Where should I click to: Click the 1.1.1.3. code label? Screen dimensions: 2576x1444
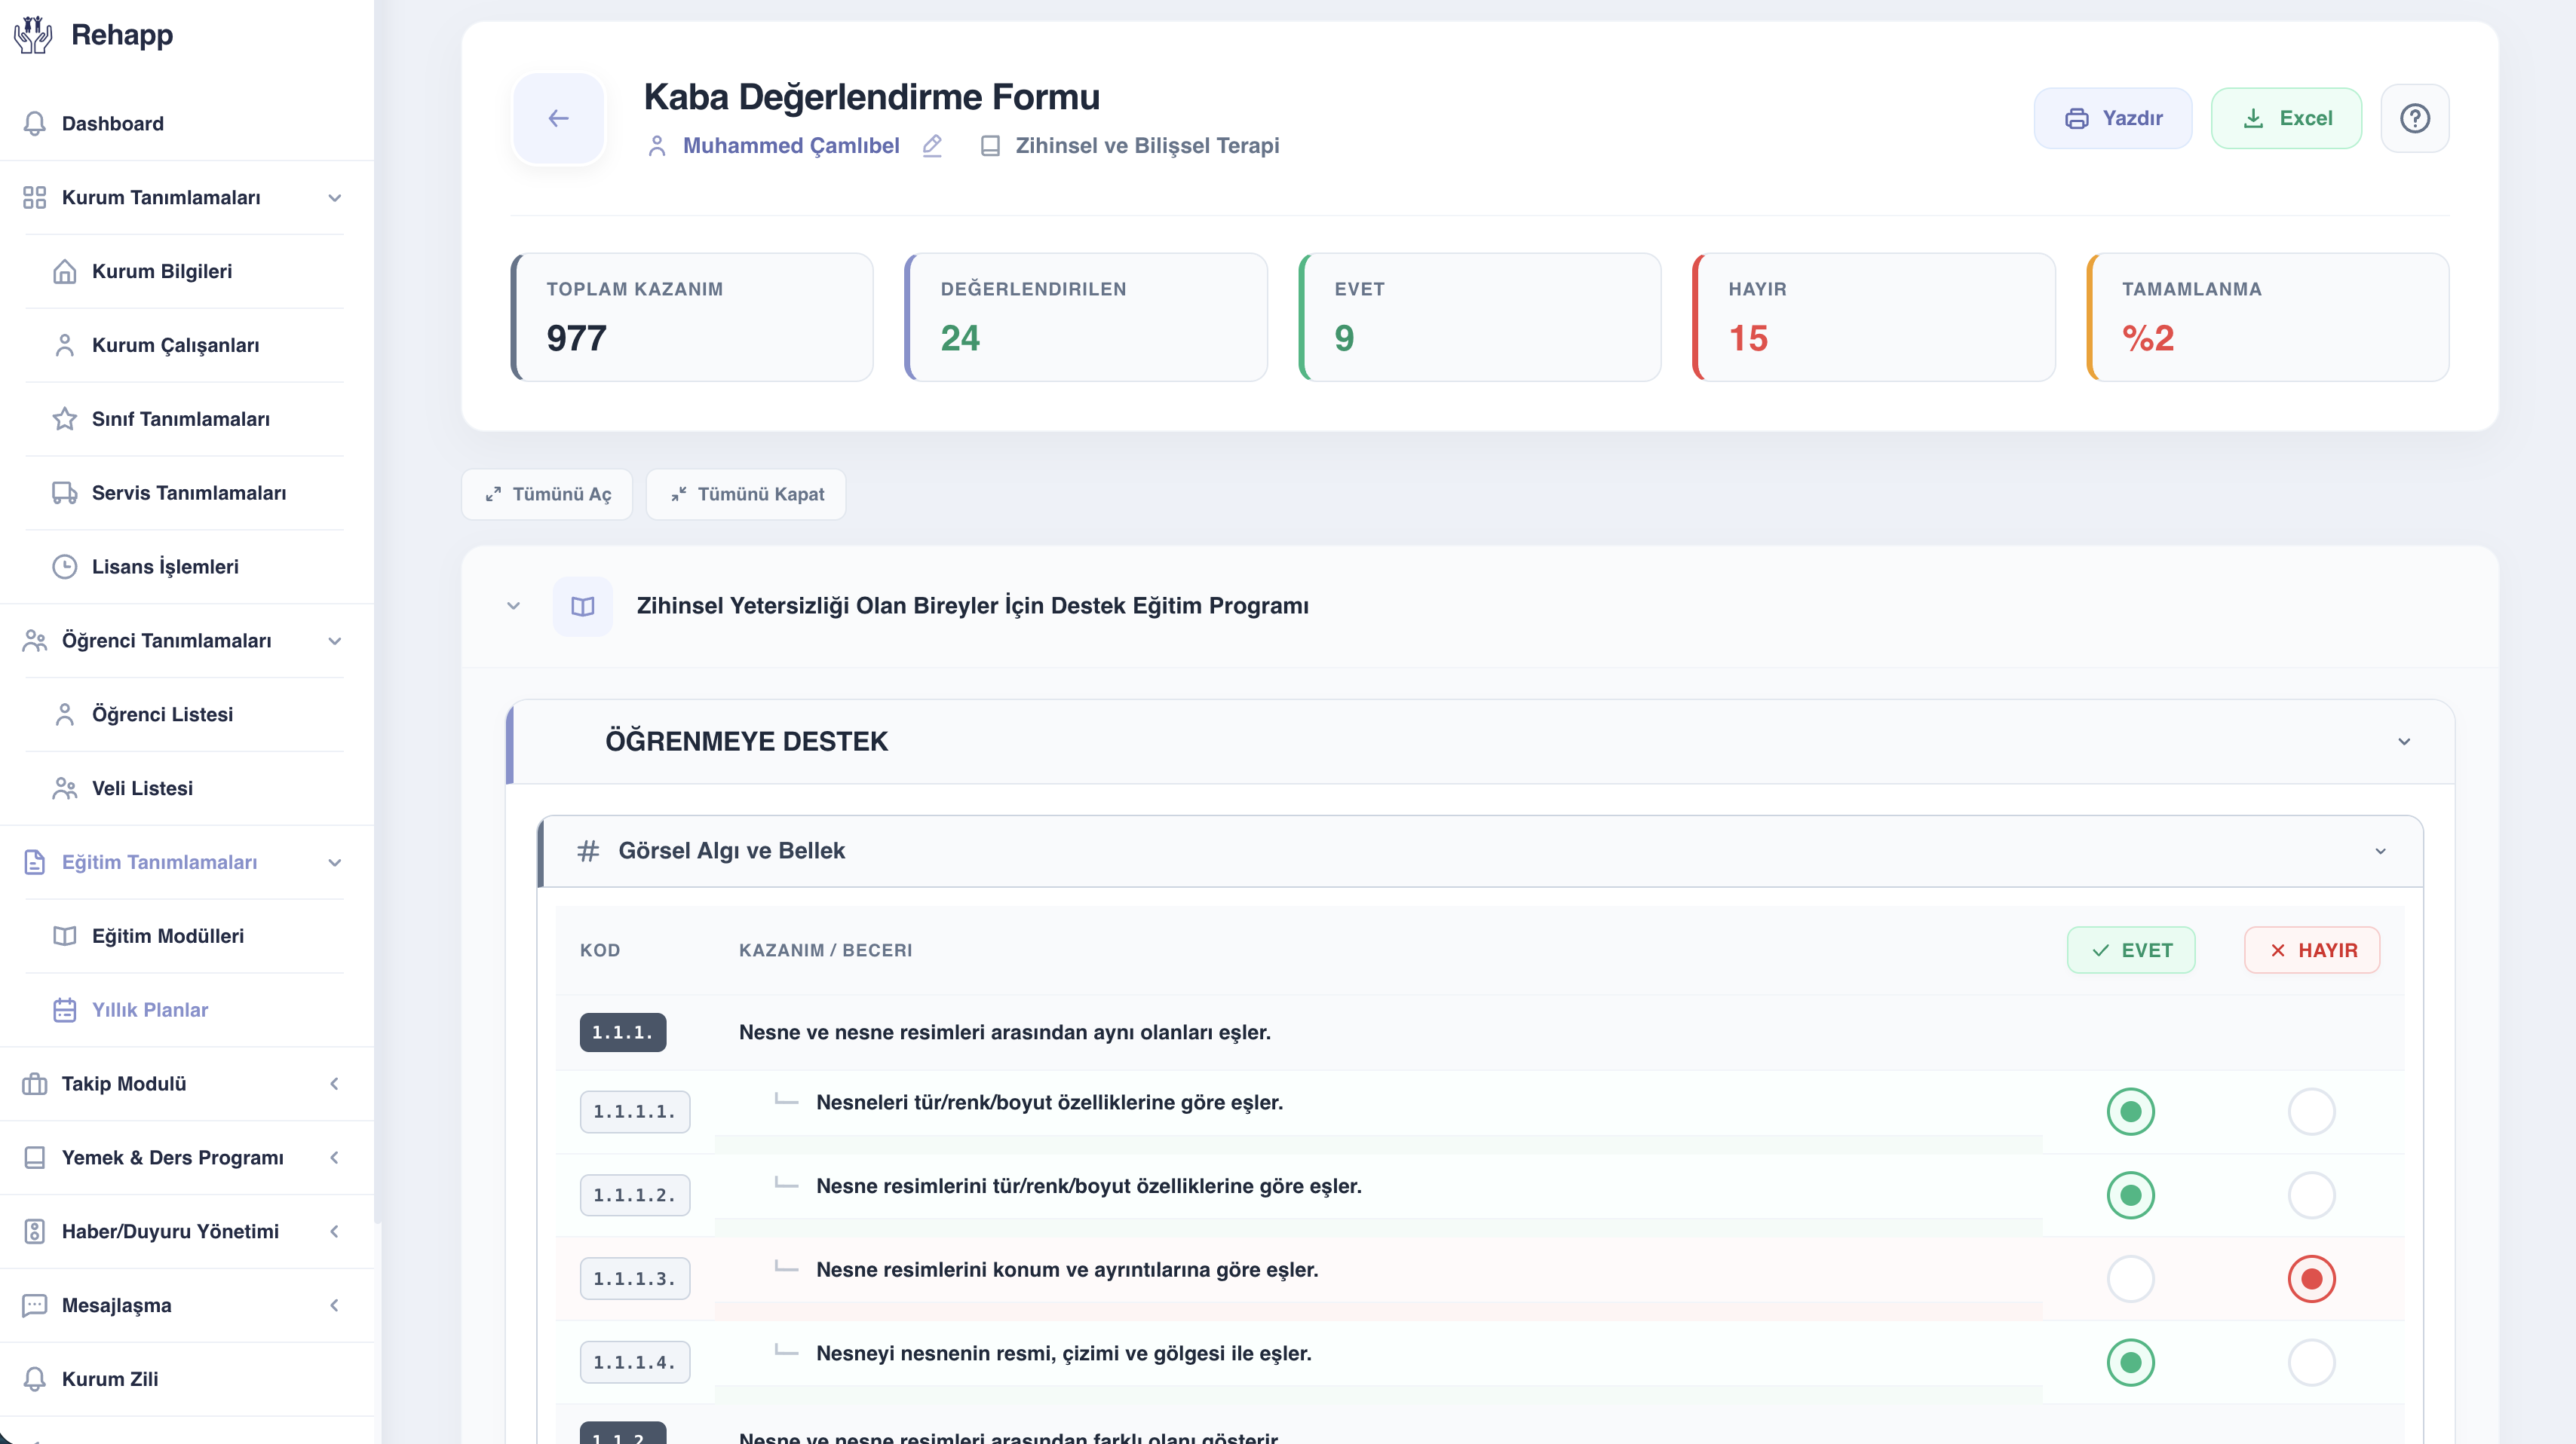click(634, 1279)
